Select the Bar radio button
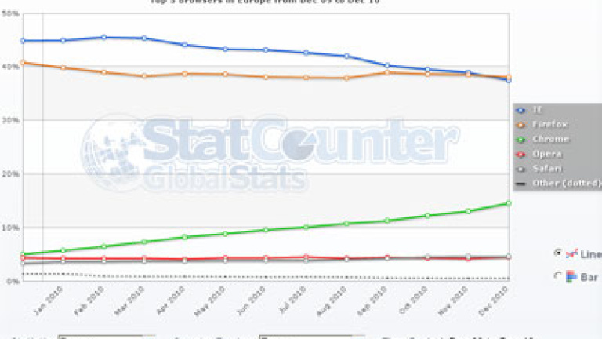This screenshot has height=339, width=602. 557,276
